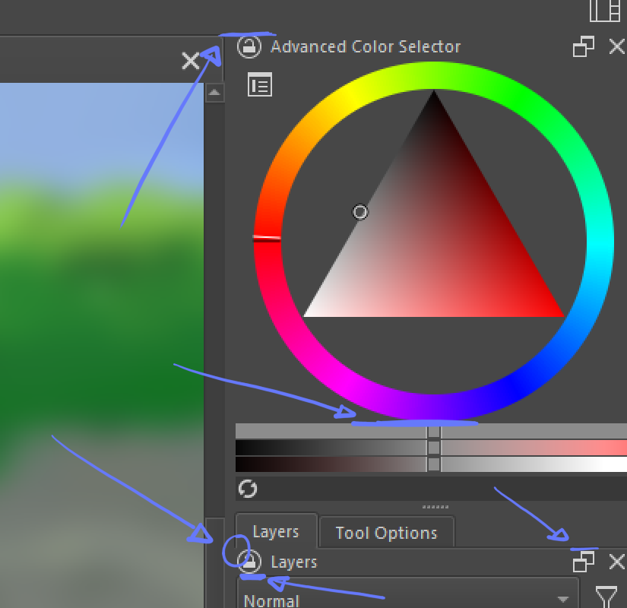Adjust the black-to-pink shade slider
The width and height of the screenshot is (627, 608).
pyautogui.click(x=431, y=448)
